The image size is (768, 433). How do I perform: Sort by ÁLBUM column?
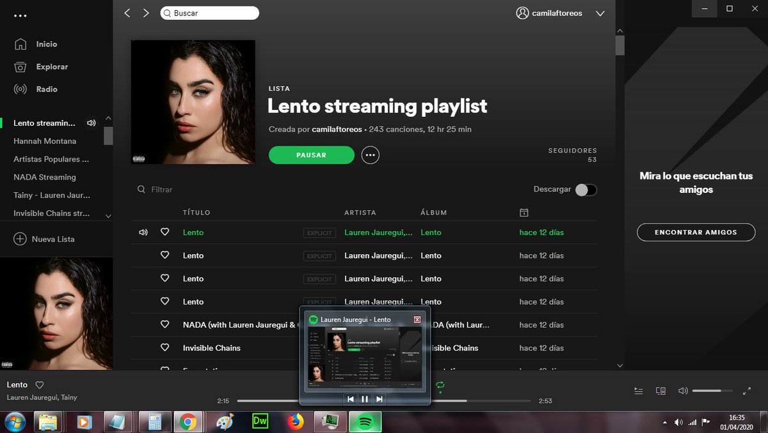(433, 212)
